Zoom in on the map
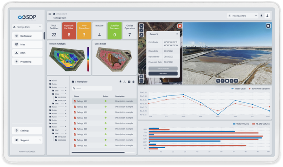 click(141, 76)
